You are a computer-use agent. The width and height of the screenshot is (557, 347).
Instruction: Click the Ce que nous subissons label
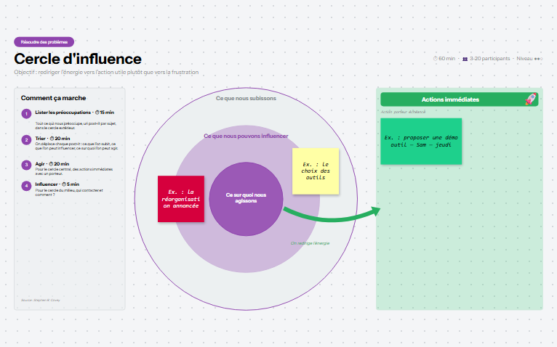[x=246, y=98]
